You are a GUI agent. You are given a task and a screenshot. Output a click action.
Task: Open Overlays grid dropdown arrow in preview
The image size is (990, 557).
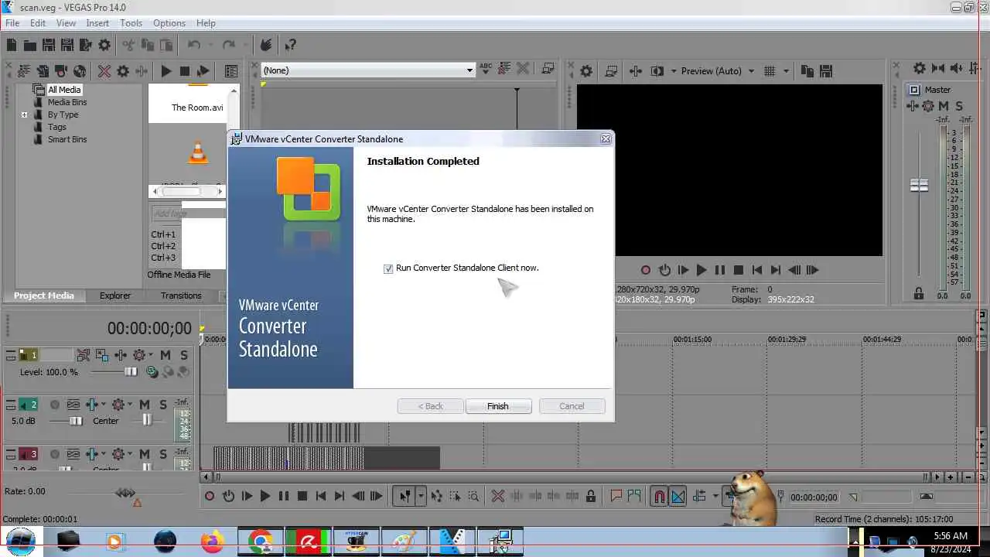[x=787, y=71]
